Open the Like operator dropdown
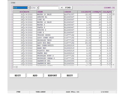The image size is (125, 94). tap(37, 8)
